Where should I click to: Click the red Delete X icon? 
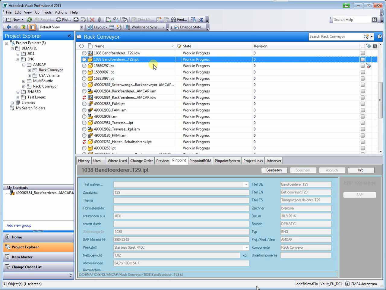point(92,20)
